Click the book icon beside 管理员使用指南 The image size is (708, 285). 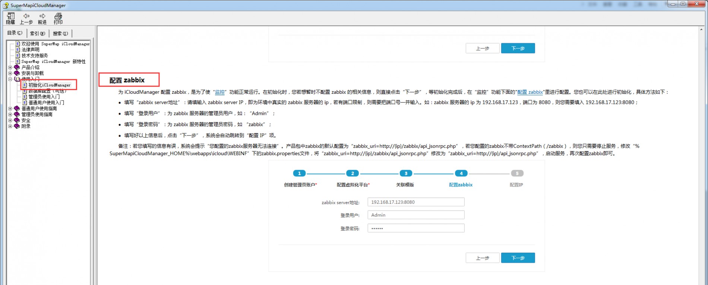pyautogui.click(x=17, y=115)
